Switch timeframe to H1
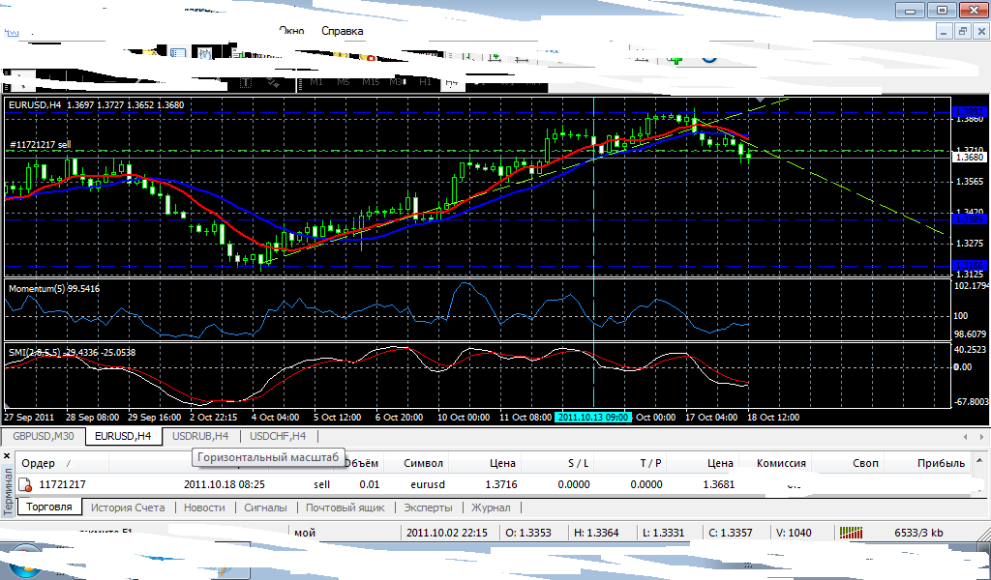This screenshot has width=991, height=580. pyautogui.click(x=426, y=82)
